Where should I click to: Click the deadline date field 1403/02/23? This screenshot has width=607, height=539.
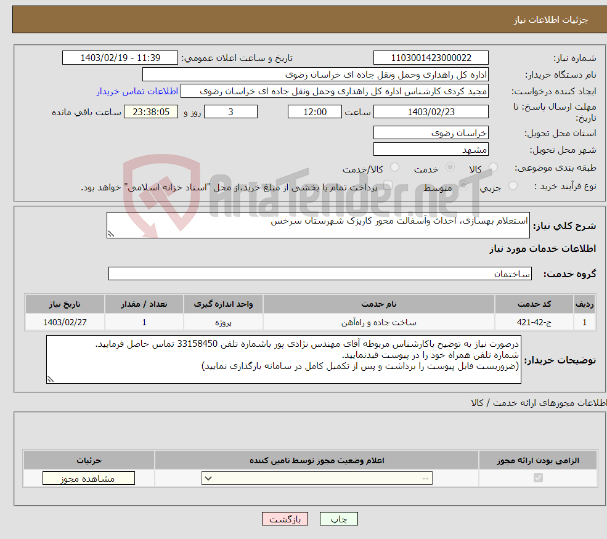click(431, 112)
